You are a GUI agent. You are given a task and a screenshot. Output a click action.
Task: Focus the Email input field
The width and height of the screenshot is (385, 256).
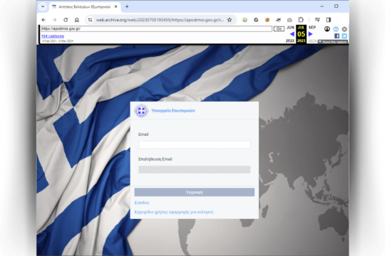[x=194, y=145]
